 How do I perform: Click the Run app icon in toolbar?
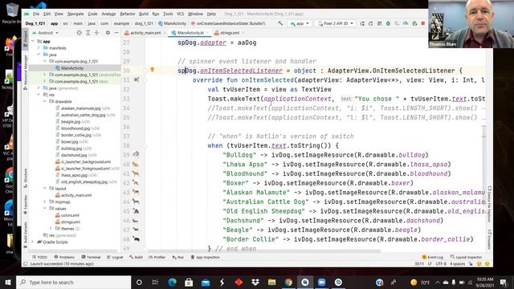click(362, 23)
